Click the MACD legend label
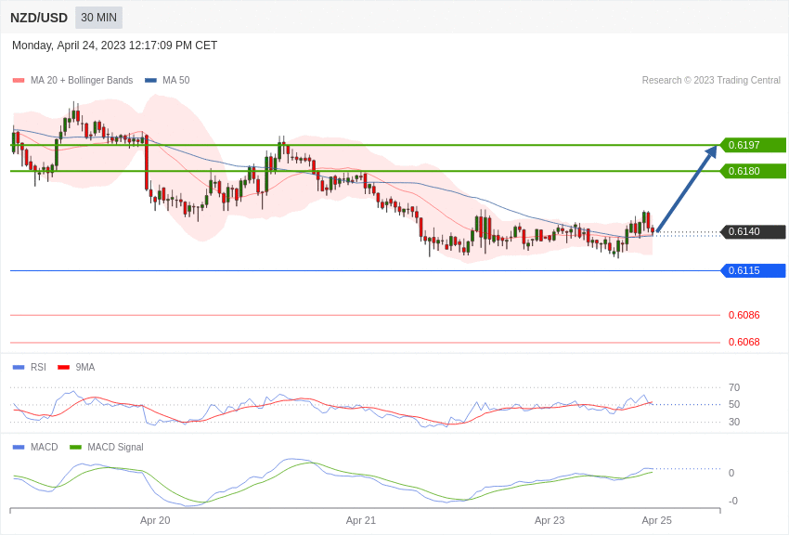 point(45,447)
